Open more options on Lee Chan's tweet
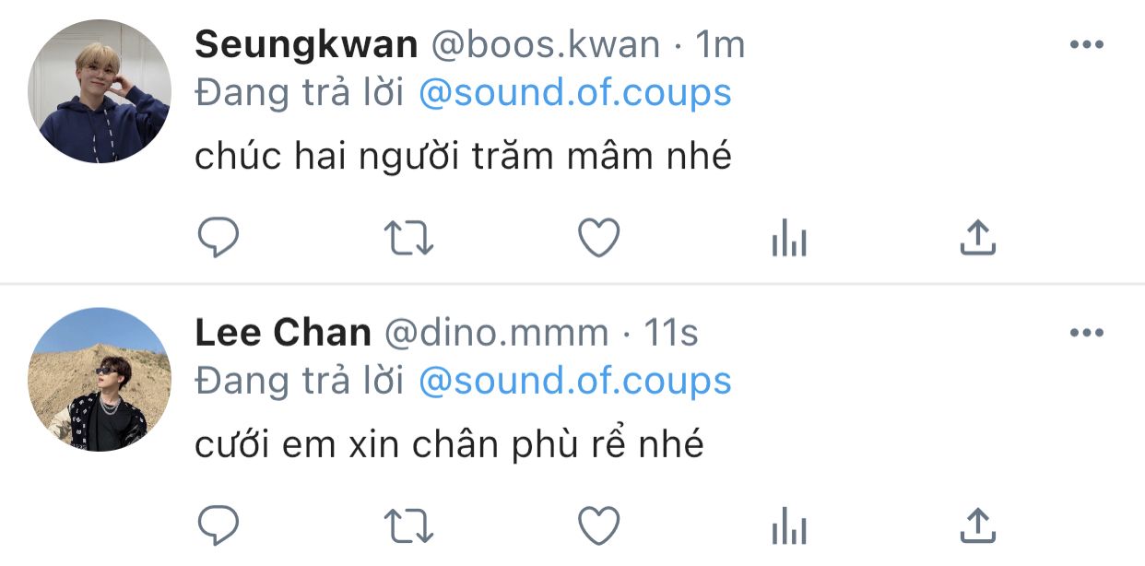This screenshot has width=1145, height=566. tap(1086, 333)
